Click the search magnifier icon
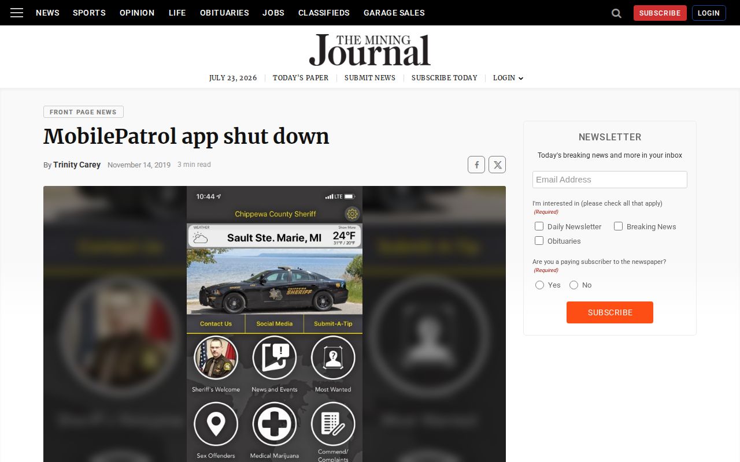 [x=616, y=13]
